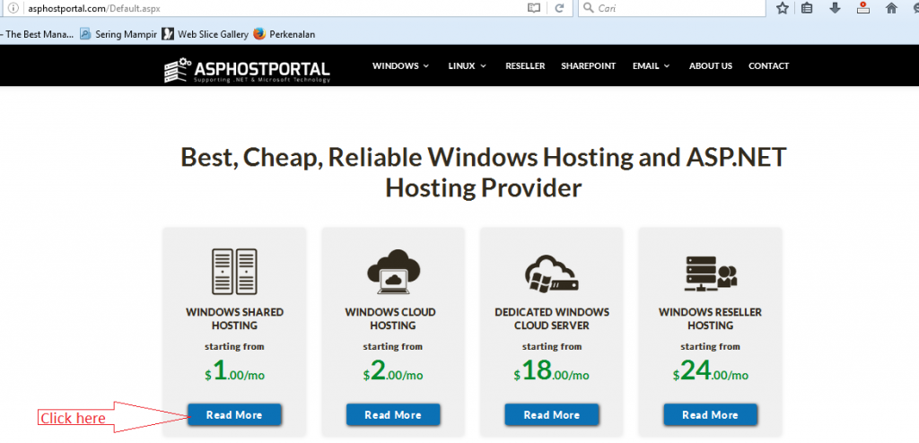919x443 pixels.
Task: Click the search magnifier icon
Action: [x=589, y=8]
